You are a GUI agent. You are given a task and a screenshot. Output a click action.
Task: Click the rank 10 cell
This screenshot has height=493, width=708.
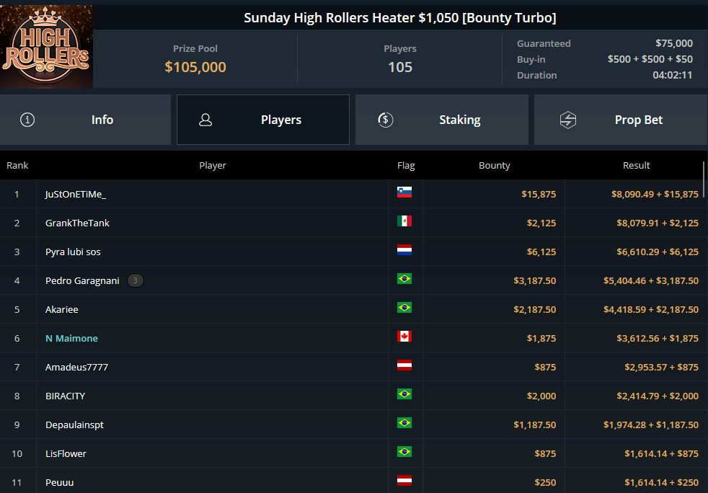(x=17, y=454)
